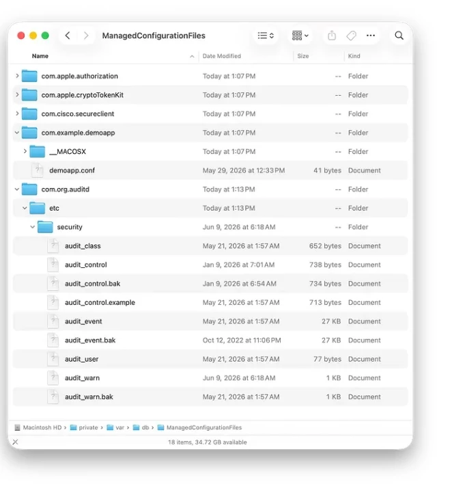The image size is (452, 495).
Task: Click the Oct 12, 2022 date cell
Action: 242,340
